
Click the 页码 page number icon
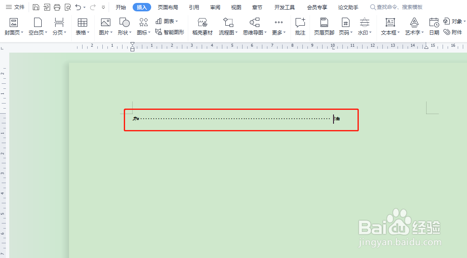click(x=345, y=23)
